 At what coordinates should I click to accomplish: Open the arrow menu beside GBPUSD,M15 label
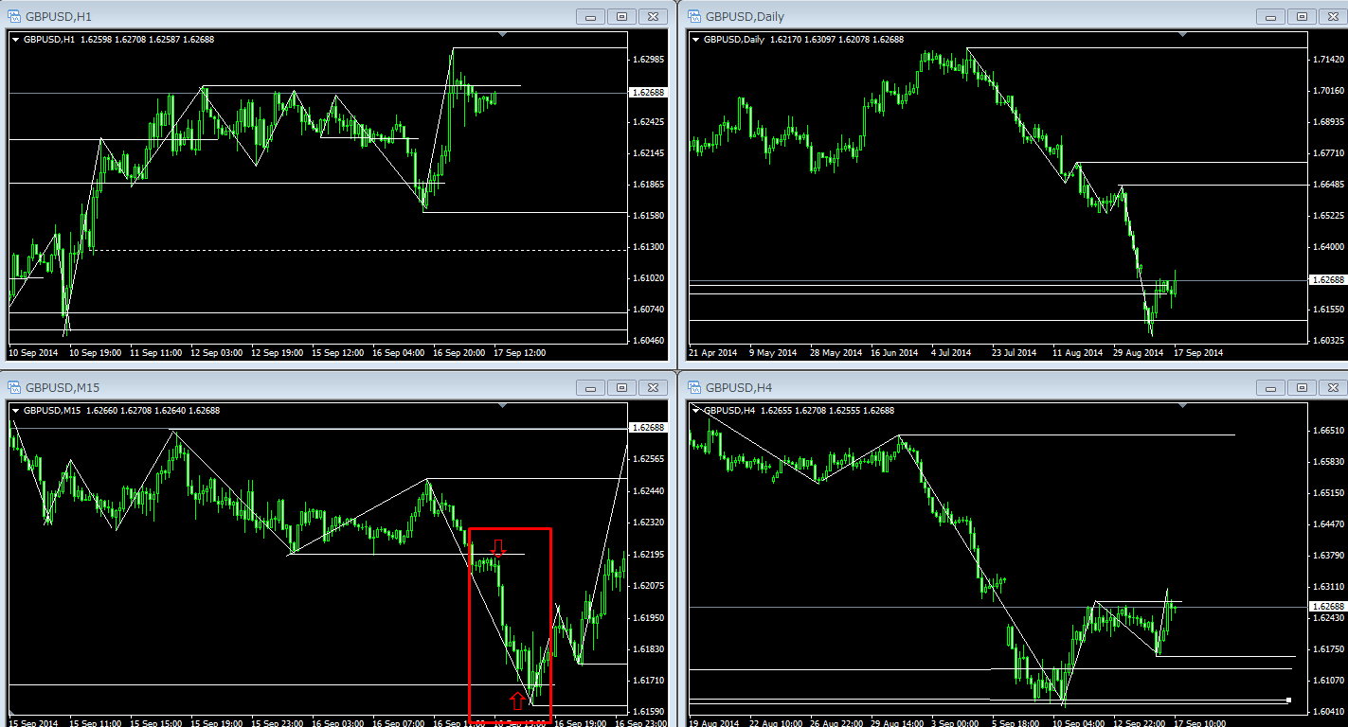(16, 411)
